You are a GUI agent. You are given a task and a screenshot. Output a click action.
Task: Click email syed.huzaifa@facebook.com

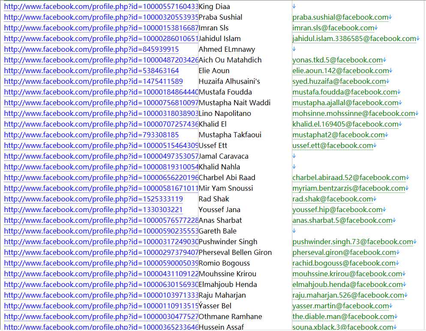click(339, 81)
